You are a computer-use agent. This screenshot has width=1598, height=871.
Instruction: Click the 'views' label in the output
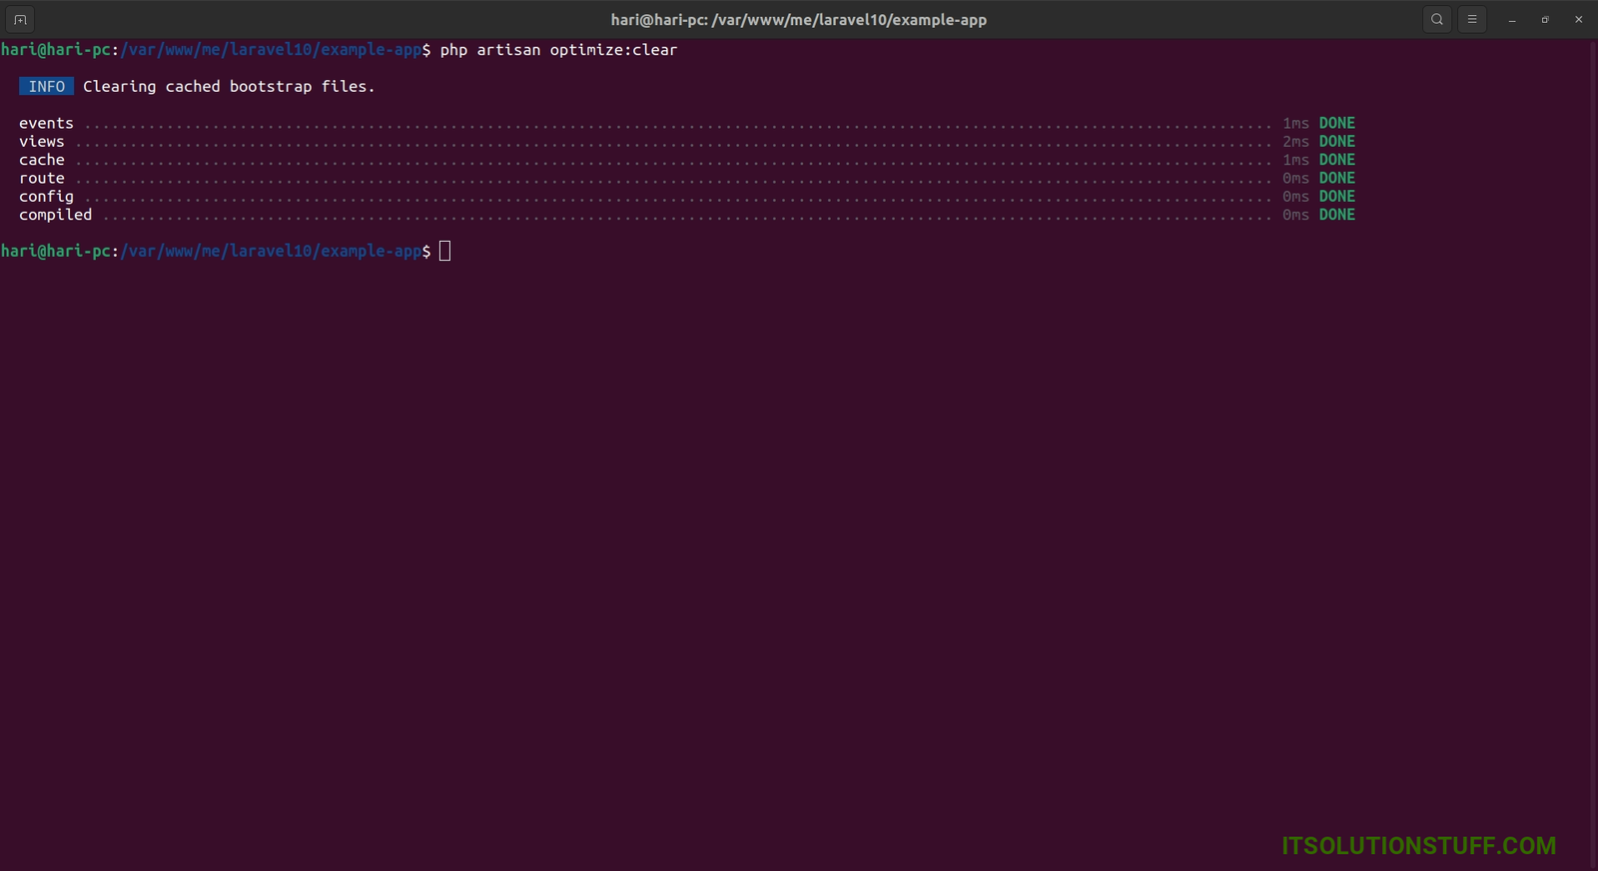(42, 142)
